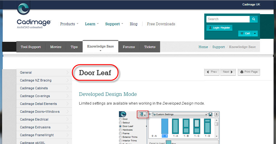Click the help question mark icon
This screenshot has width=276, height=144.
pos(216,115)
